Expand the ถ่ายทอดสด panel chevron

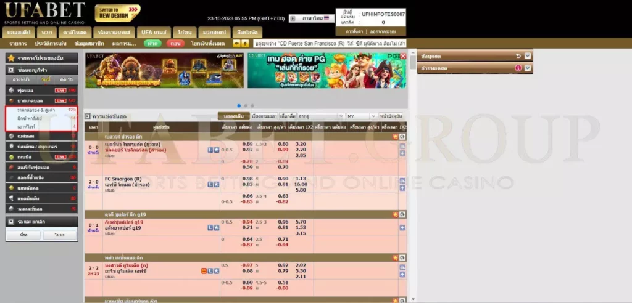(527, 68)
